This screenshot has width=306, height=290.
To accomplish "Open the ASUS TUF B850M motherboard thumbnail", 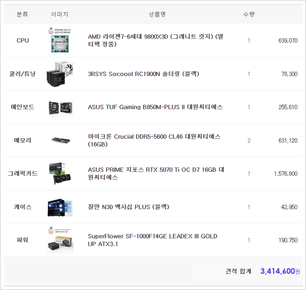I will pos(60,107).
